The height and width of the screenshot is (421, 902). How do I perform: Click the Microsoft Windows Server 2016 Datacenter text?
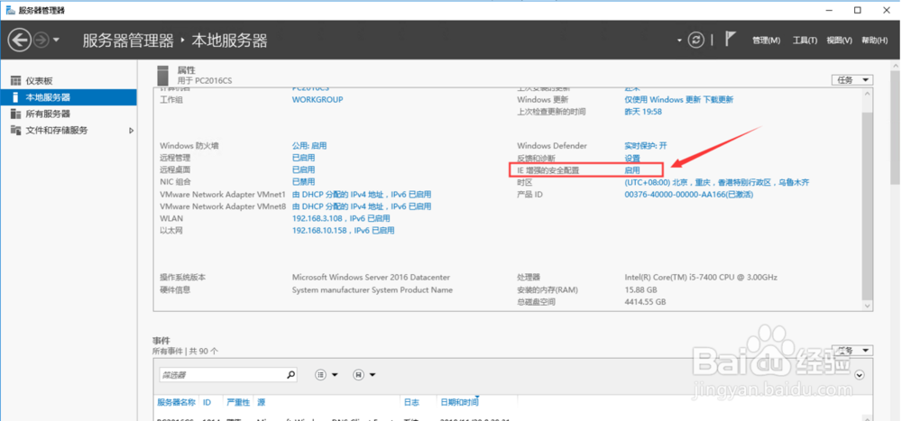(x=371, y=278)
